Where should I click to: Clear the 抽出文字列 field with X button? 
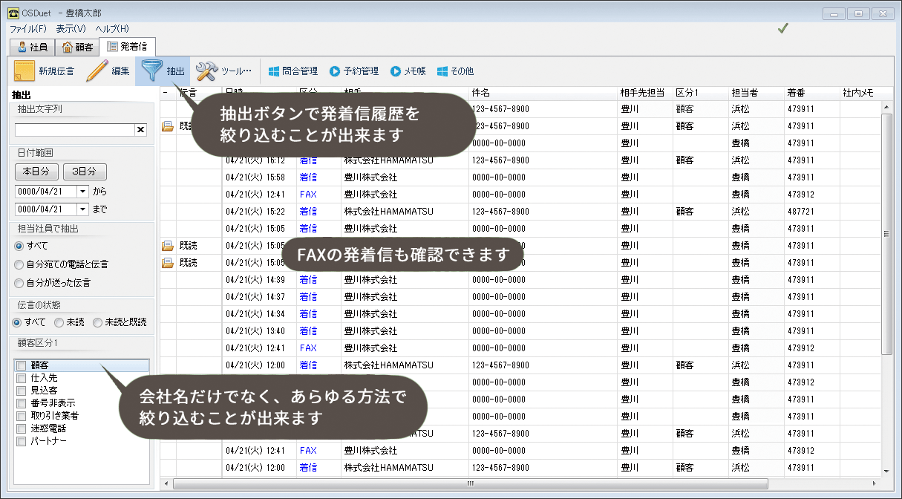pyautogui.click(x=140, y=130)
